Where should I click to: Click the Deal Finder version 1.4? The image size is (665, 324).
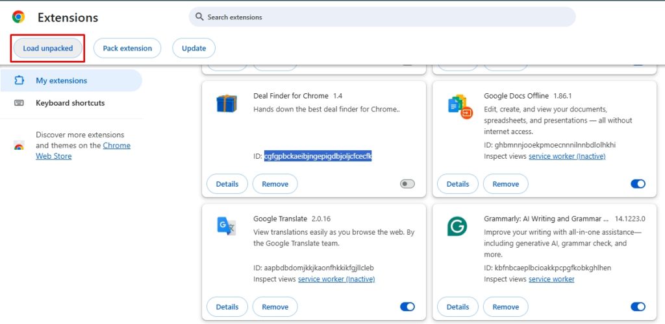pos(338,96)
